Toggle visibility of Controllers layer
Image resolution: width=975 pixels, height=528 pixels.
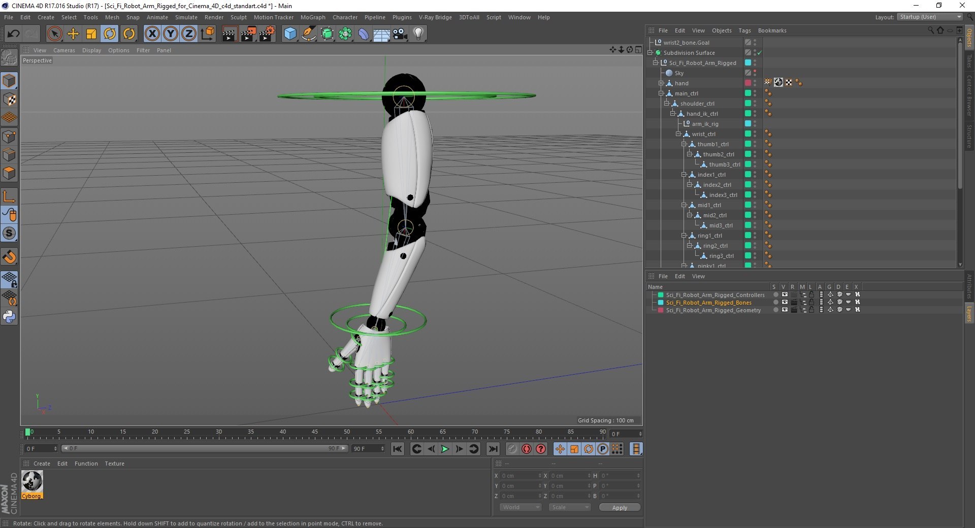click(x=785, y=294)
